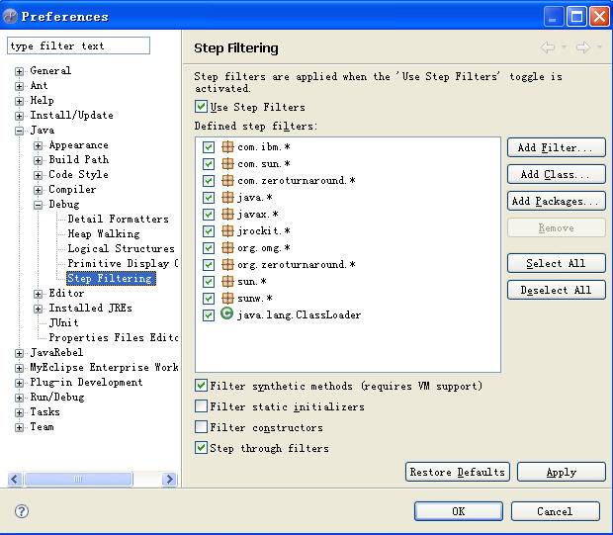This screenshot has height=535, width=613.
Task: Click the Add Packages... button
Action: (x=556, y=201)
